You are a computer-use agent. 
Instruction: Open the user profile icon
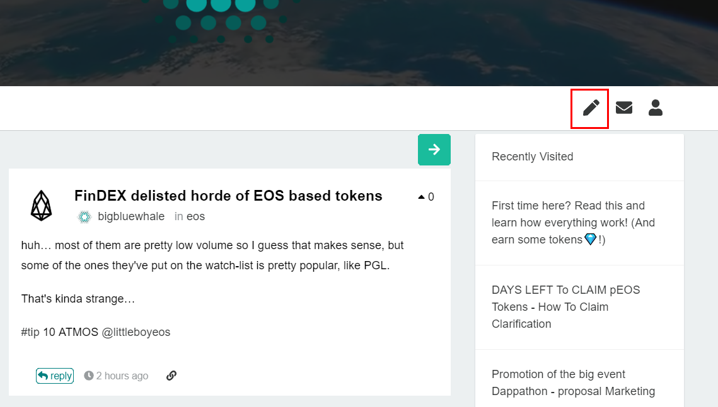tap(655, 108)
